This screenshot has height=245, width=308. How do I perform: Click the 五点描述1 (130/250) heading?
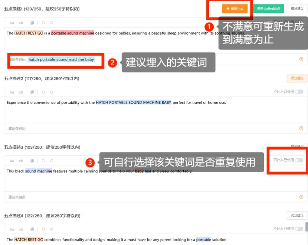pos(42,9)
